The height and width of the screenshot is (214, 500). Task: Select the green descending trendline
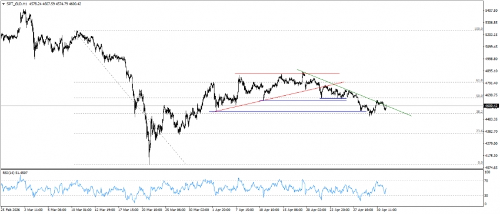354,92
